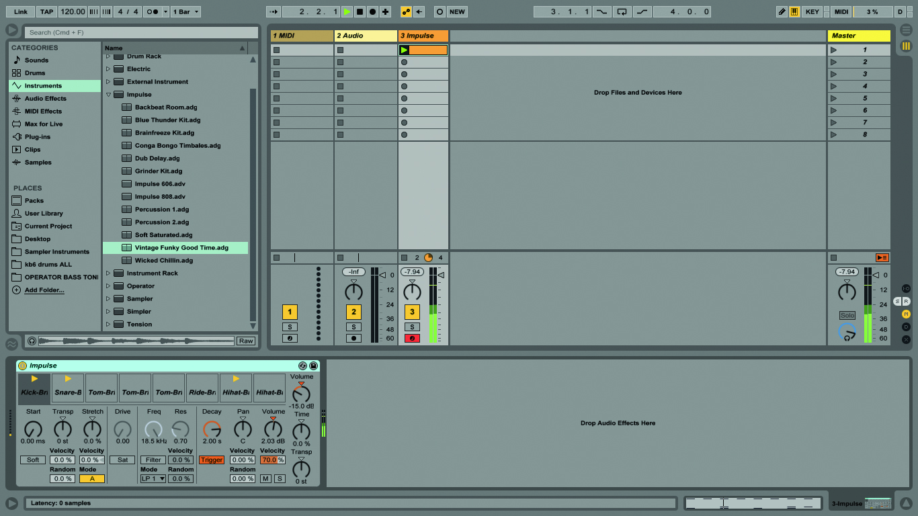Screen dimensions: 918x516
Task: Toggle the metronome in the transport bar
Action: (x=153, y=11)
